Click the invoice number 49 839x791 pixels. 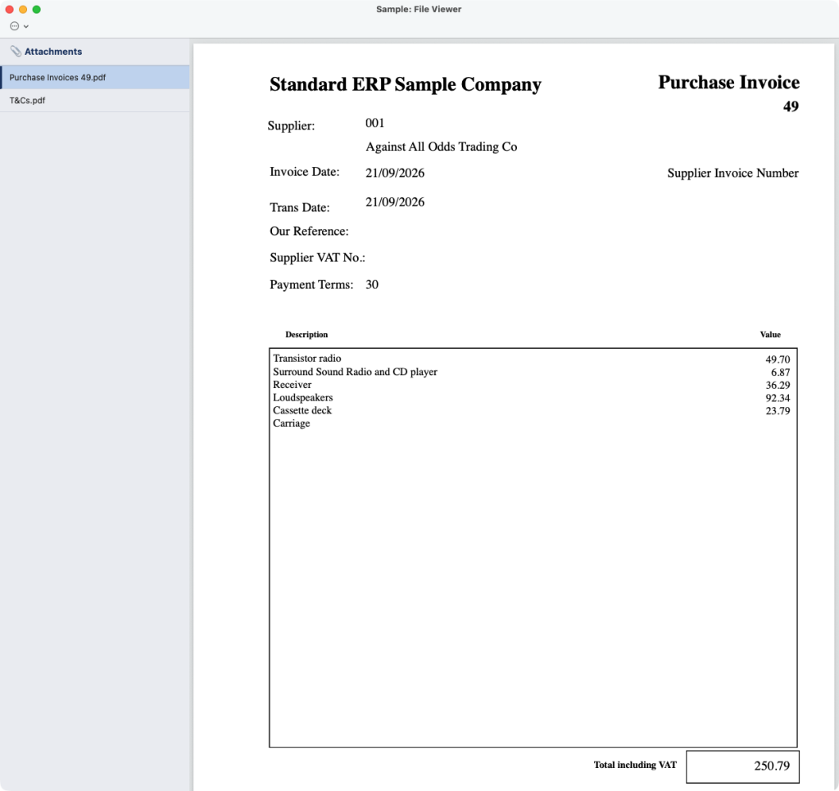tap(791, 106)
